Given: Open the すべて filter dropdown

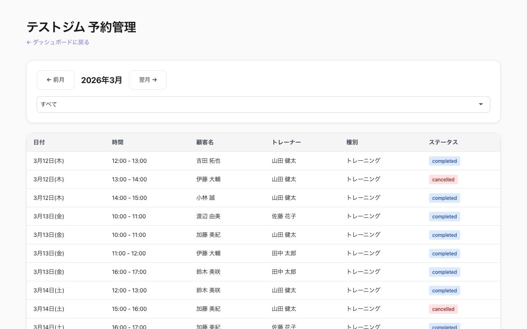Looking at the screenshot, I should (263, 104).
